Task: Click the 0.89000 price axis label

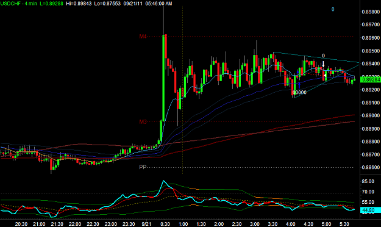Action: [371, 115]
